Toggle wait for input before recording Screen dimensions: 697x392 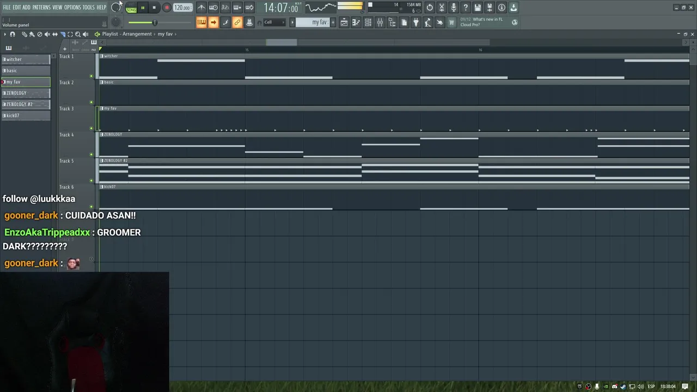pos(213,8)
